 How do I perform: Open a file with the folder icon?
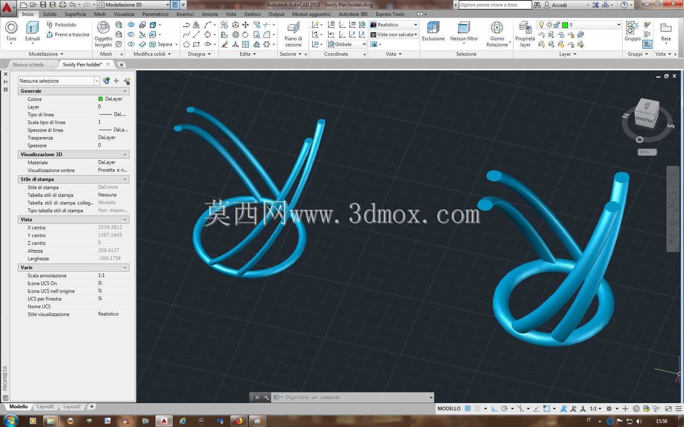(x=33, y=5)
